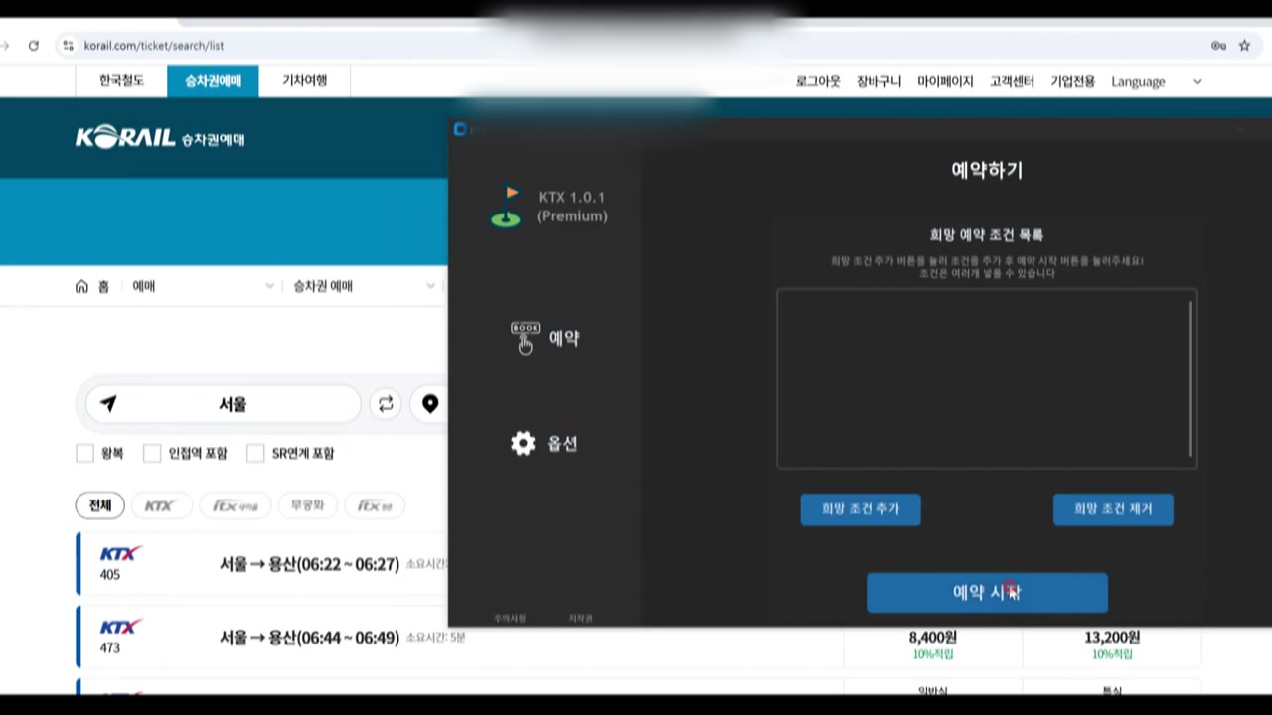This screenshot has height=715, width=1272.
Task: Expand the 승차권 예매 breadcrumb dropdown
Action: tap(365, 286)
